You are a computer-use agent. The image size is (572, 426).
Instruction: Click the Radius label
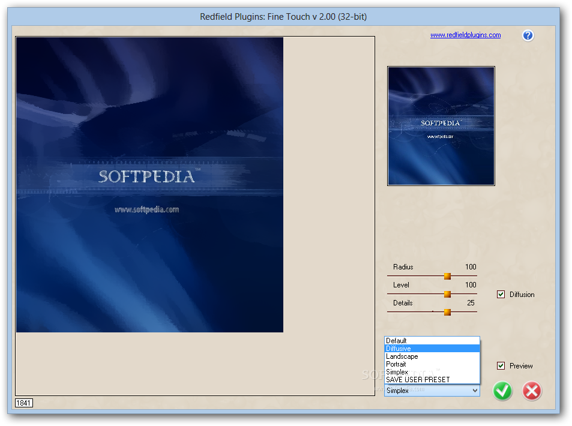click(403, 267)
